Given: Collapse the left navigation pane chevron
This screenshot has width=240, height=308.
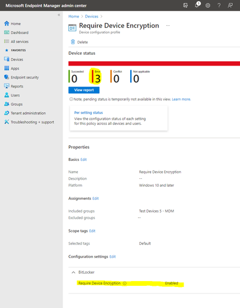Looking at the screenshot, I should pyautogui.click(x=59, y=15).
